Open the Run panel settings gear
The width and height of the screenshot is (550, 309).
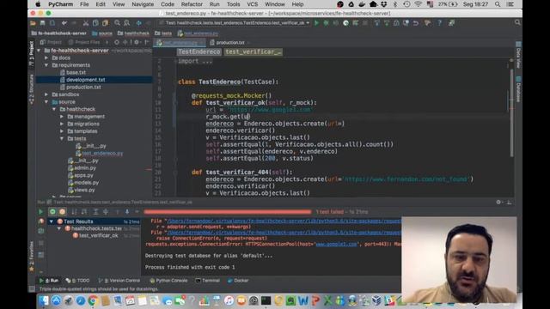(498, 203)
